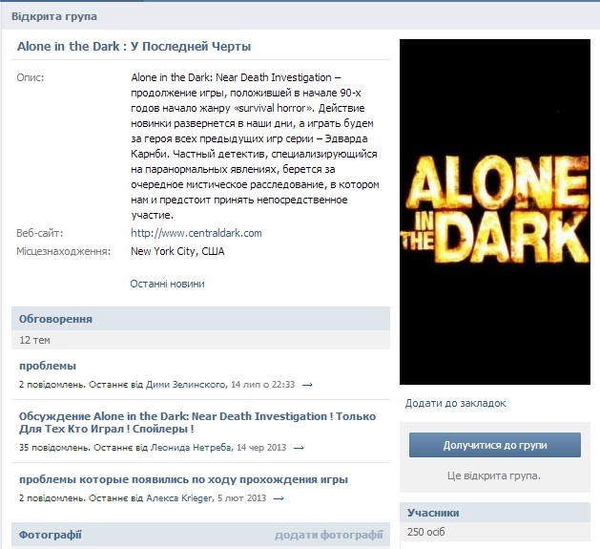Click the 12 тем topics count
This screenshot has height=549, width=600.
pyautogui.click(x=35, y=340)
